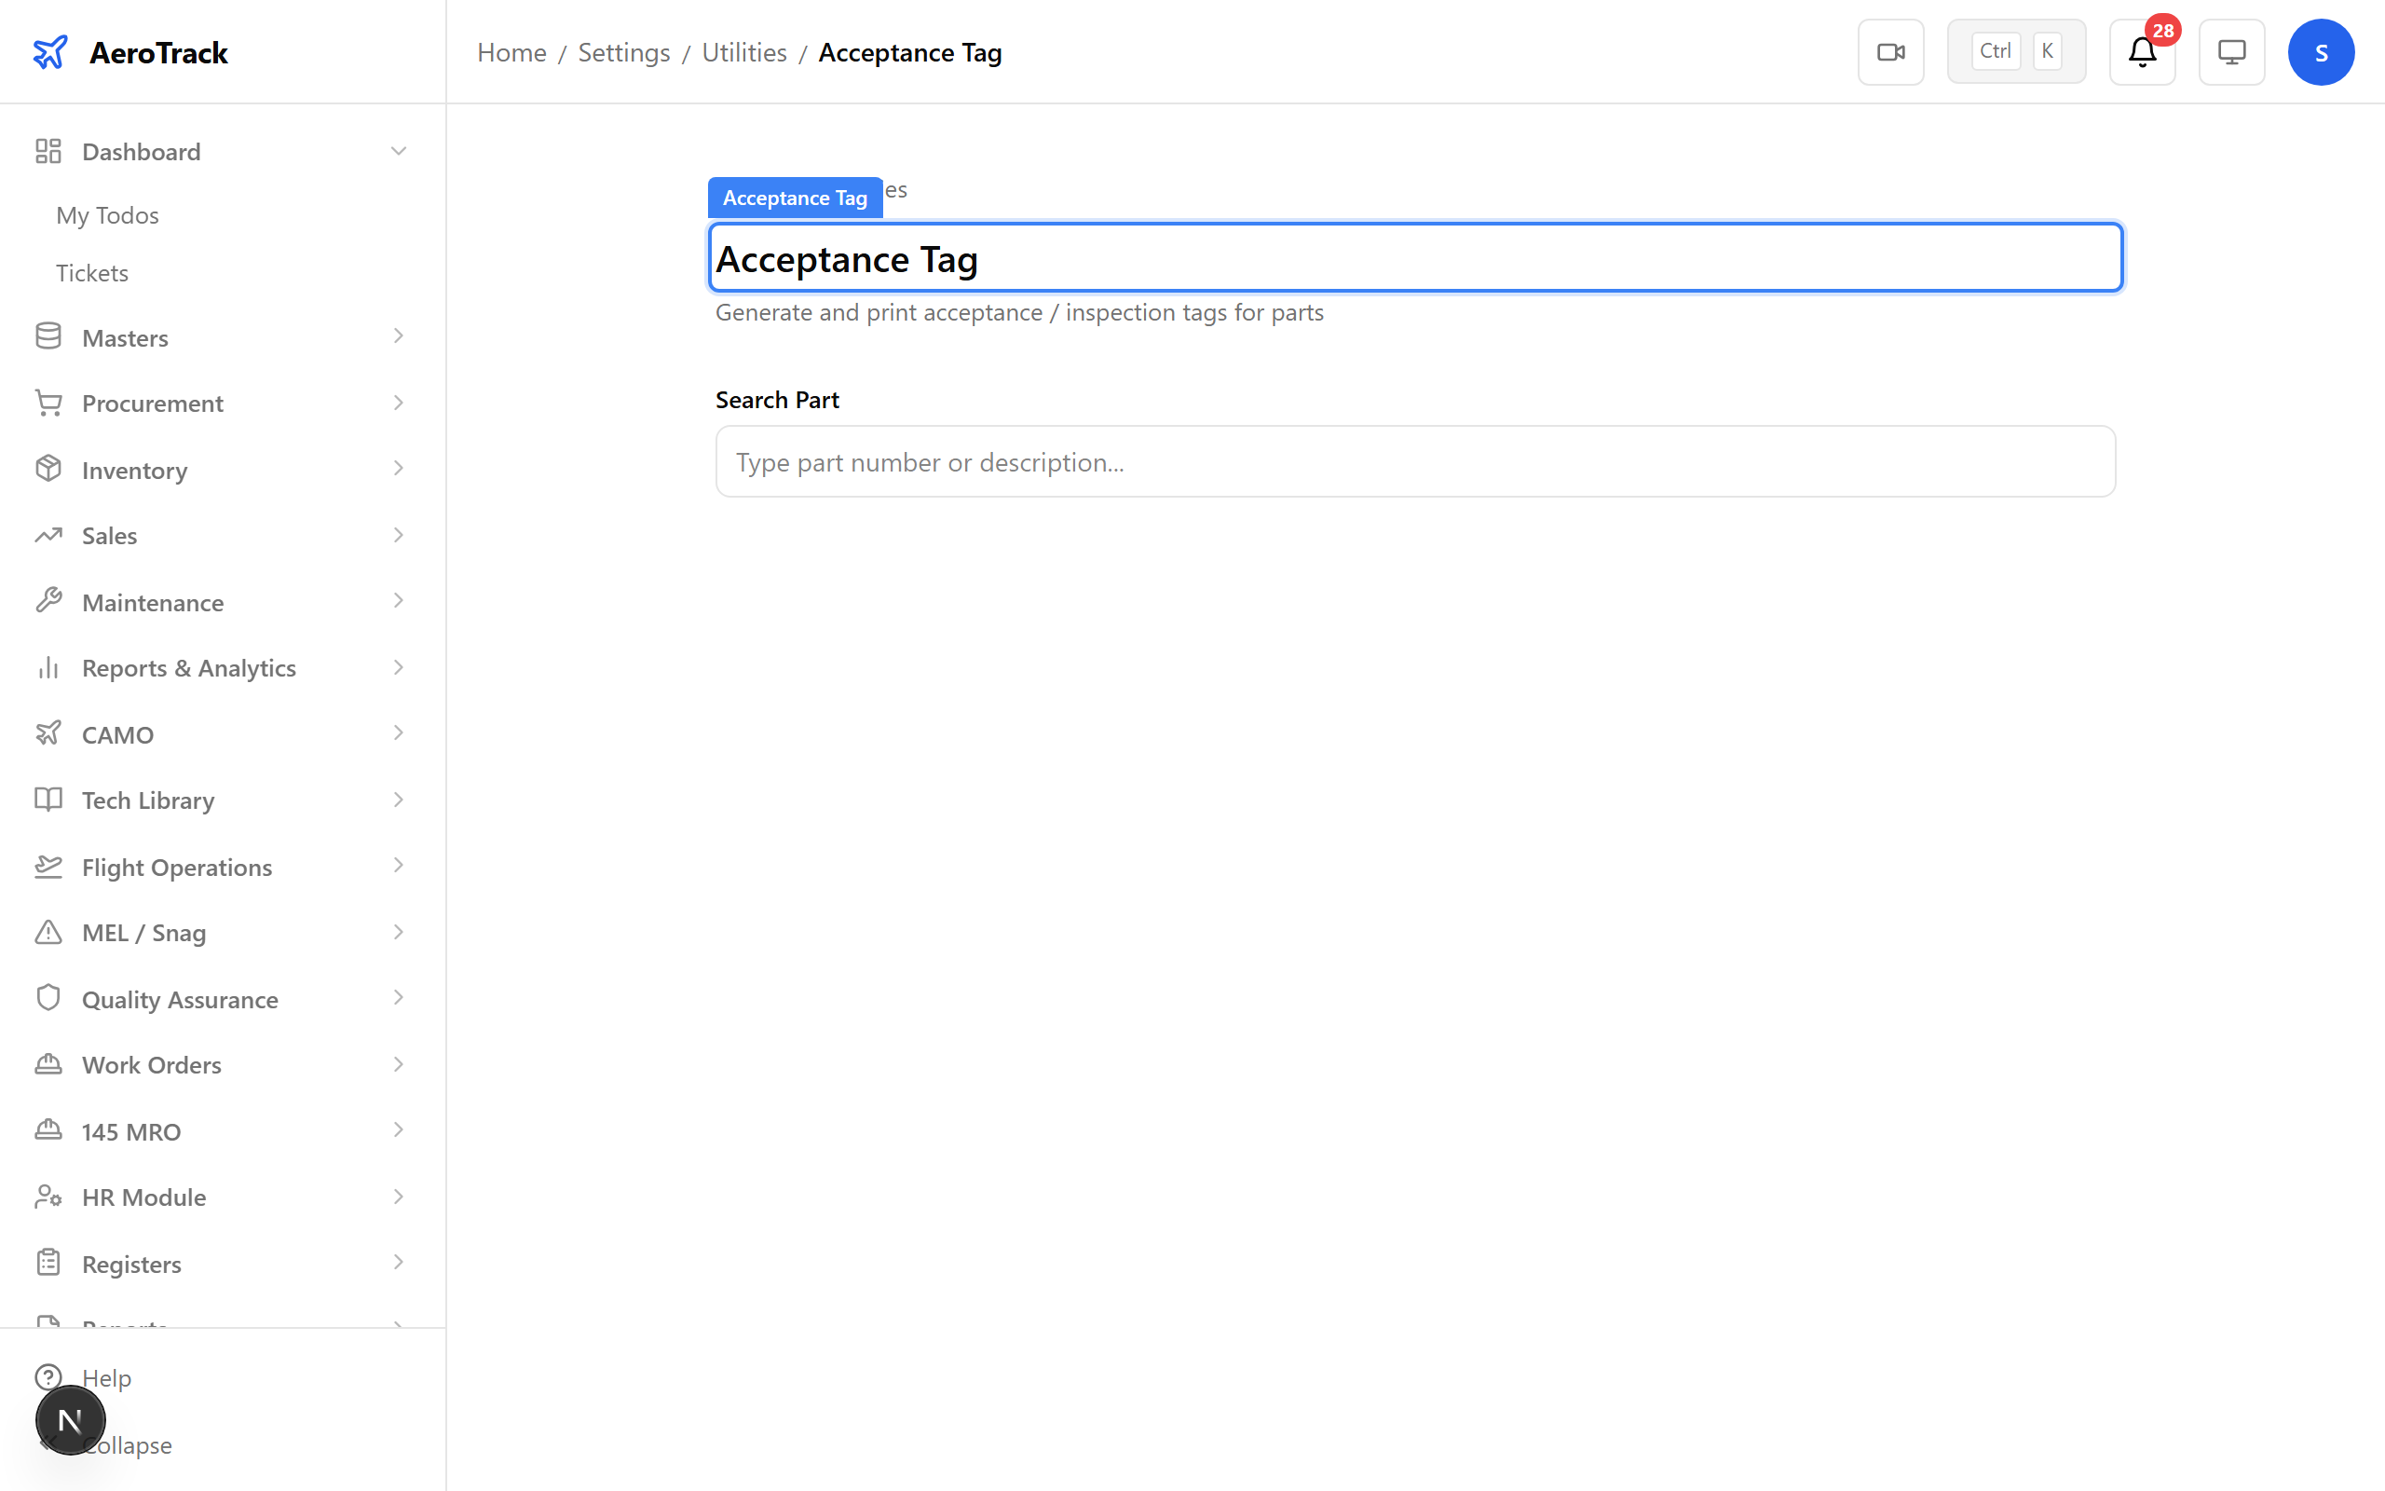Click the Quality Assurance shield icon

click(x=49, y=998)
